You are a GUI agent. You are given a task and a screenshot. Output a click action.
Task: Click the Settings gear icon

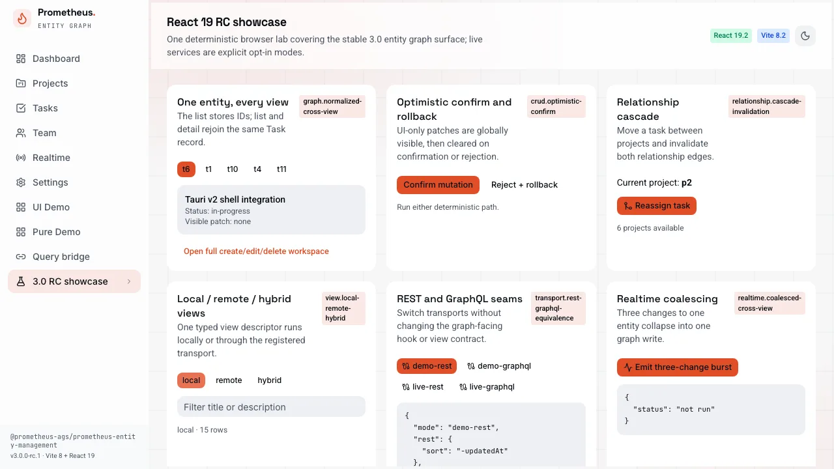coord(21,182)
